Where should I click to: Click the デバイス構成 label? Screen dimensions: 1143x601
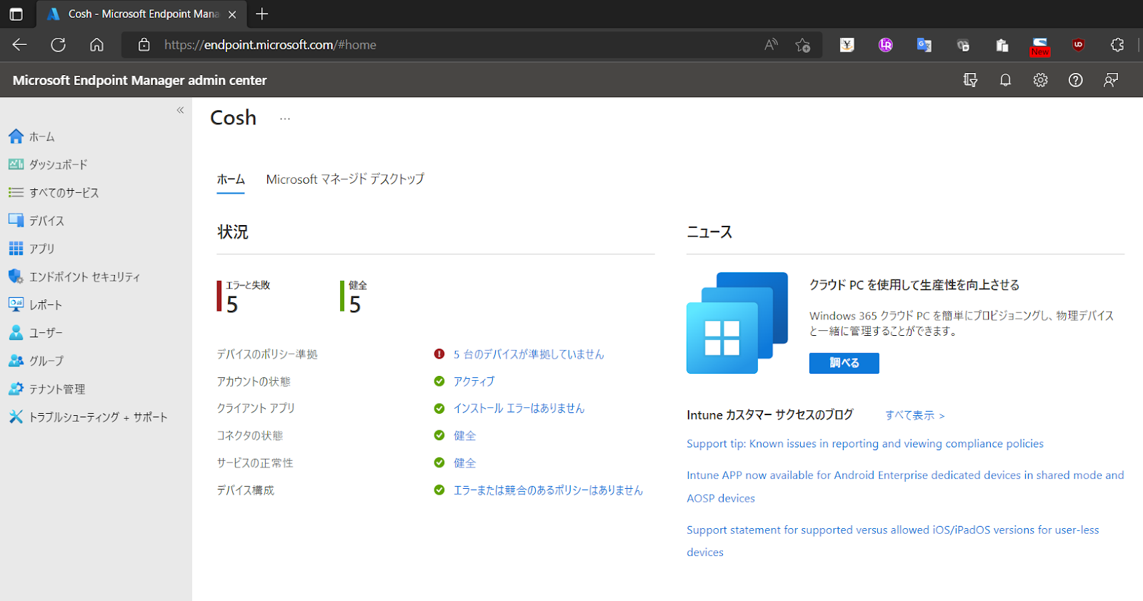click(x=246, y=490)
